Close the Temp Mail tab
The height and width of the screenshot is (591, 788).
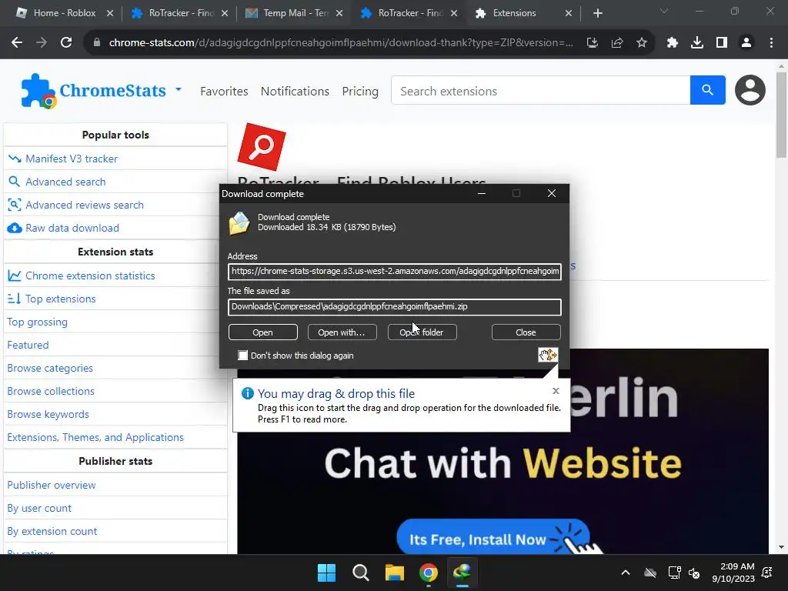(339, 13)
